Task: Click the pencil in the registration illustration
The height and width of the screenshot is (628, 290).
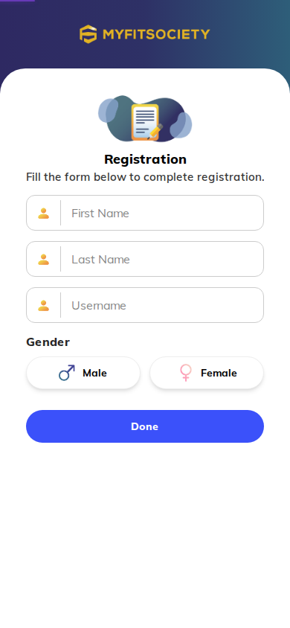Action: [155, 132]
